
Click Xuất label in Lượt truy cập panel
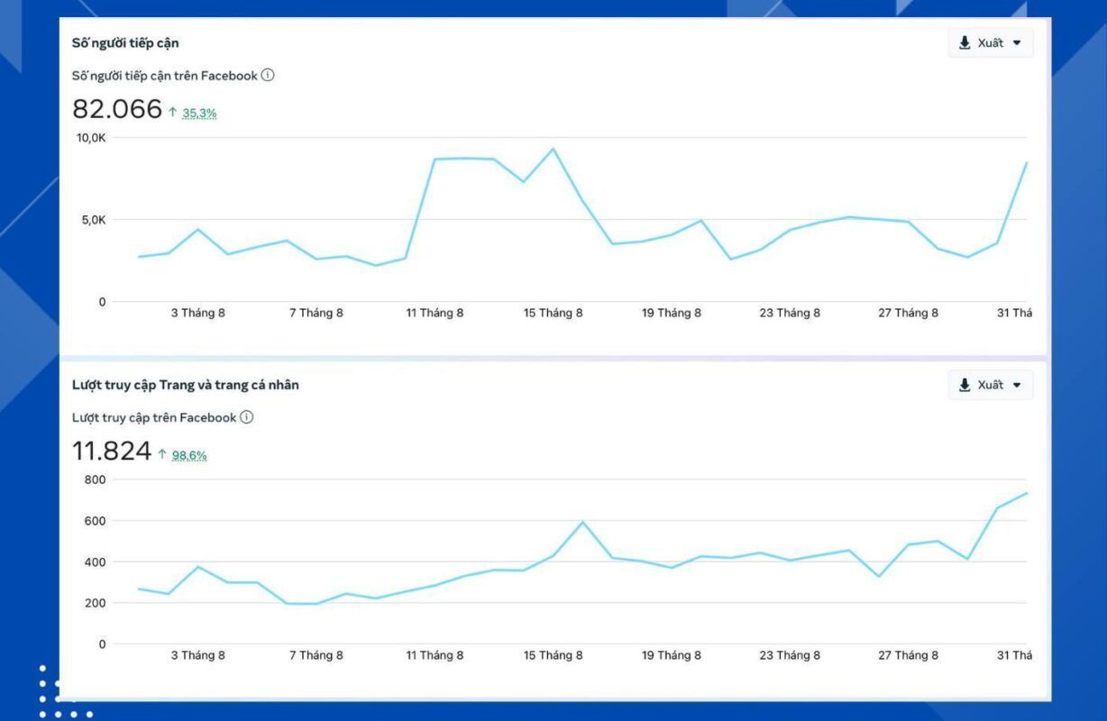(x=990, y=385)
